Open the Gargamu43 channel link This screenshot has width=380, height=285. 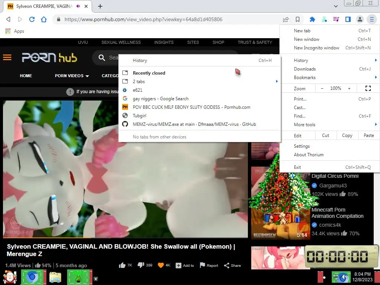333,186
